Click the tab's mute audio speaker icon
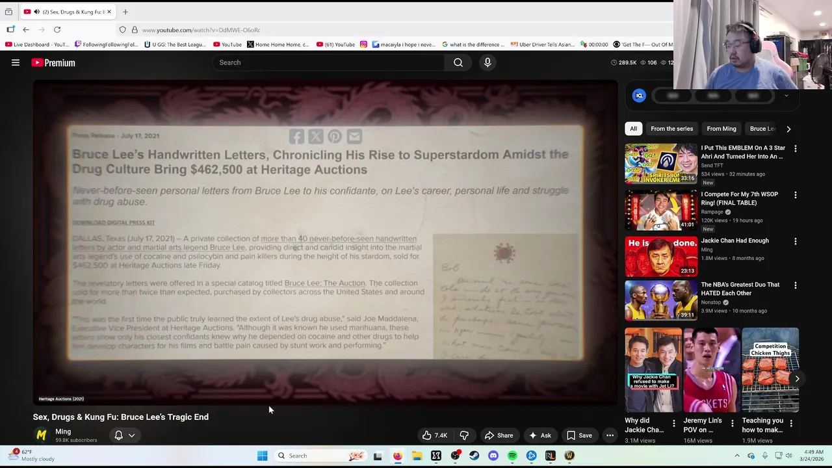Image resolution: width=832 pixels, height=468 pixels. (36, 12)
